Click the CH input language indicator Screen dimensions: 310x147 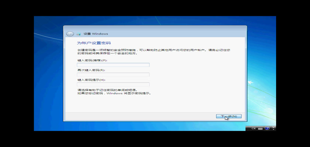coord(254,128)
